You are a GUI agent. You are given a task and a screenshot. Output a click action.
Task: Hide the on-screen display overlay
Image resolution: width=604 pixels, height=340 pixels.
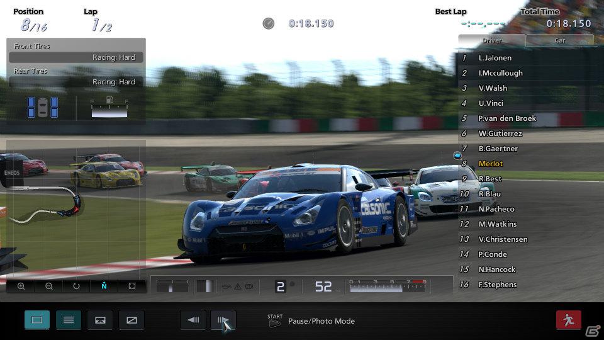(x=131, y=320)
